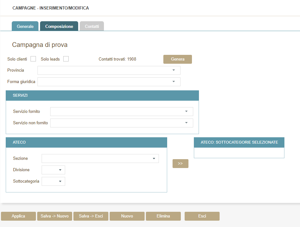300x227 pixels.
Task: Enable the Solo clienti checkbox
Action: [x=33, y=59]
